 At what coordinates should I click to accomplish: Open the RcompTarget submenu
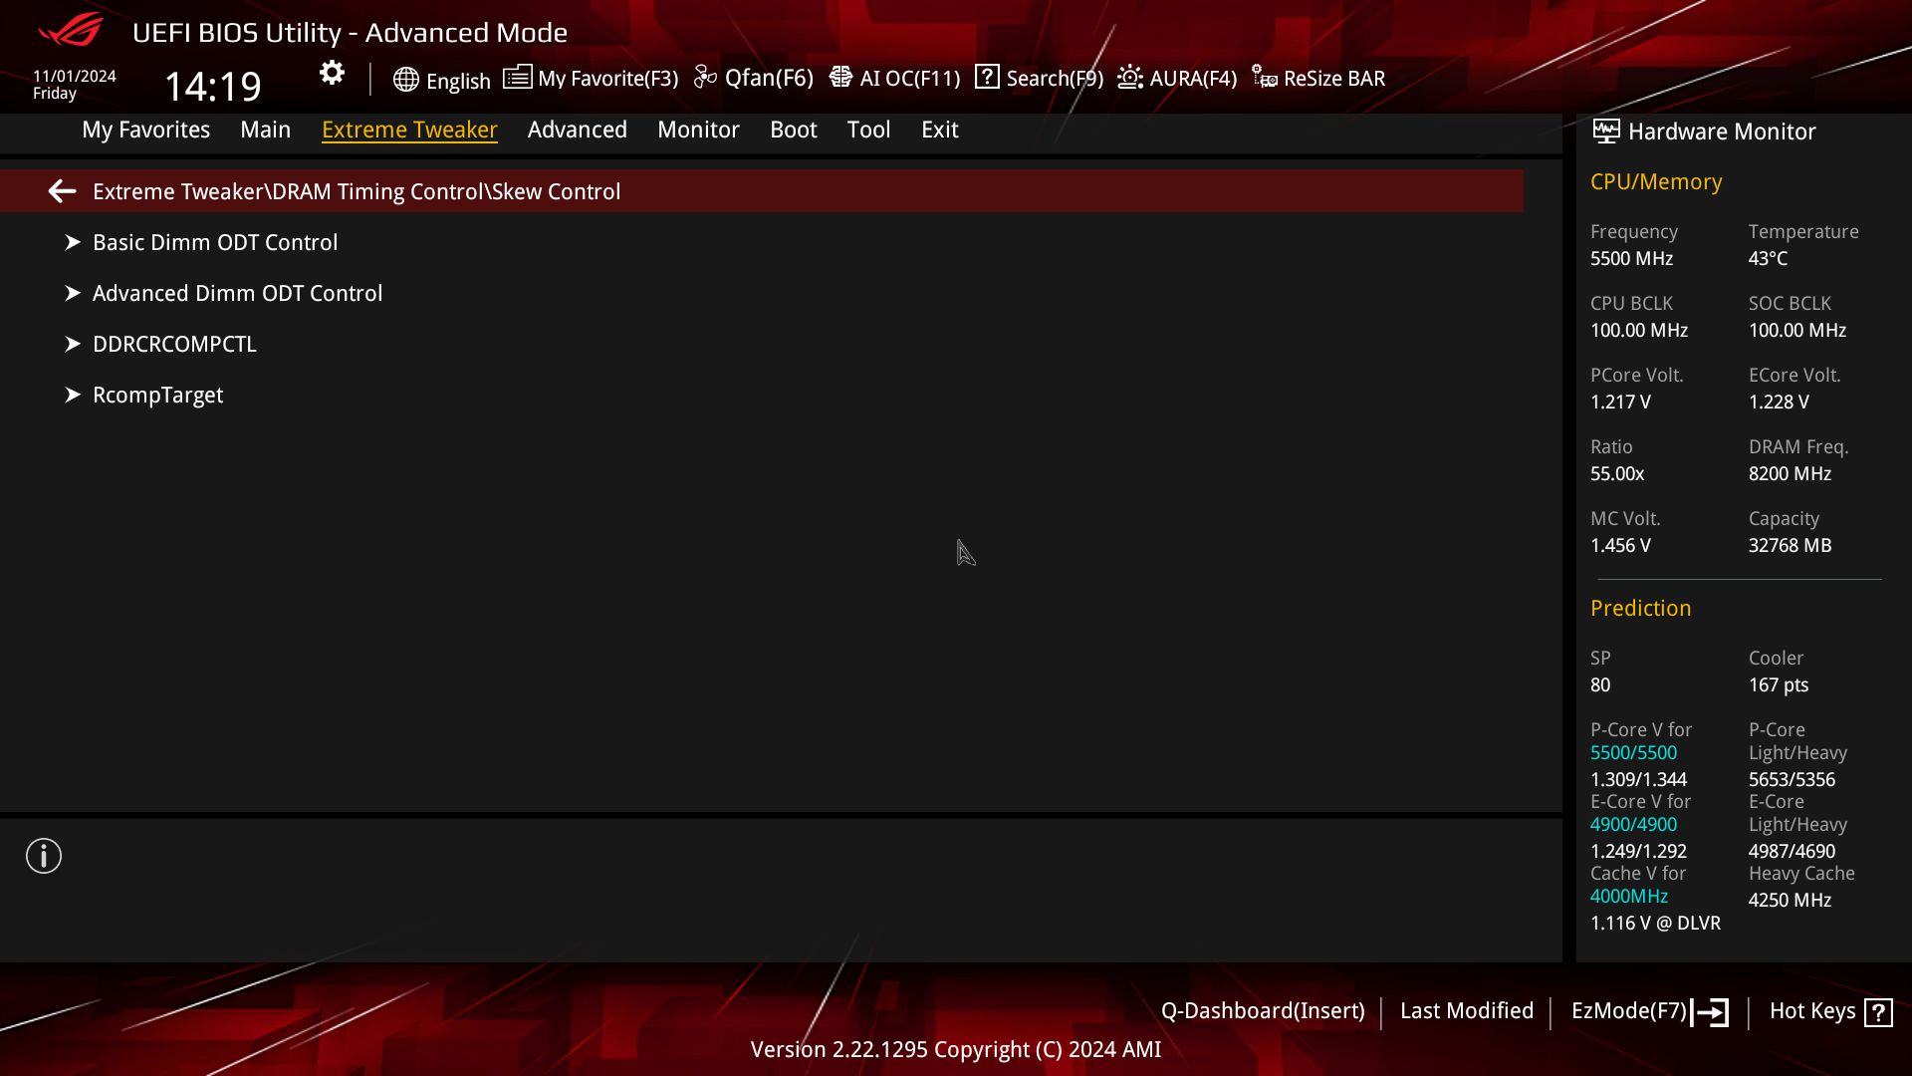tap(157, 395)
